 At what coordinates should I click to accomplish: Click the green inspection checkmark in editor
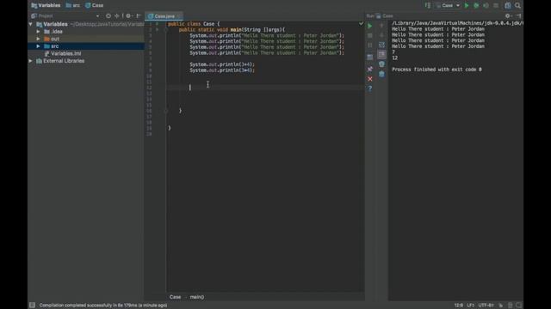[361, 24]
